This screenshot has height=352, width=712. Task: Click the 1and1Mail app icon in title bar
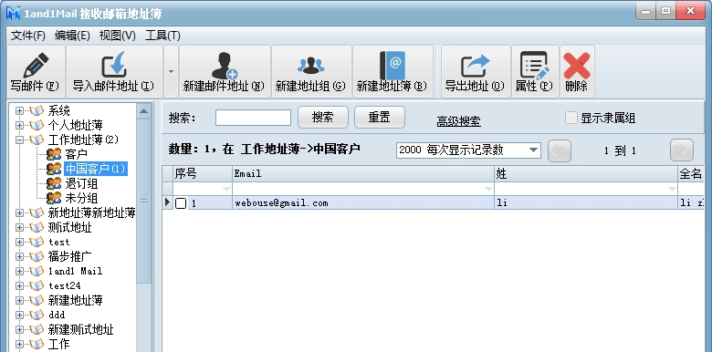coord(13,13)
